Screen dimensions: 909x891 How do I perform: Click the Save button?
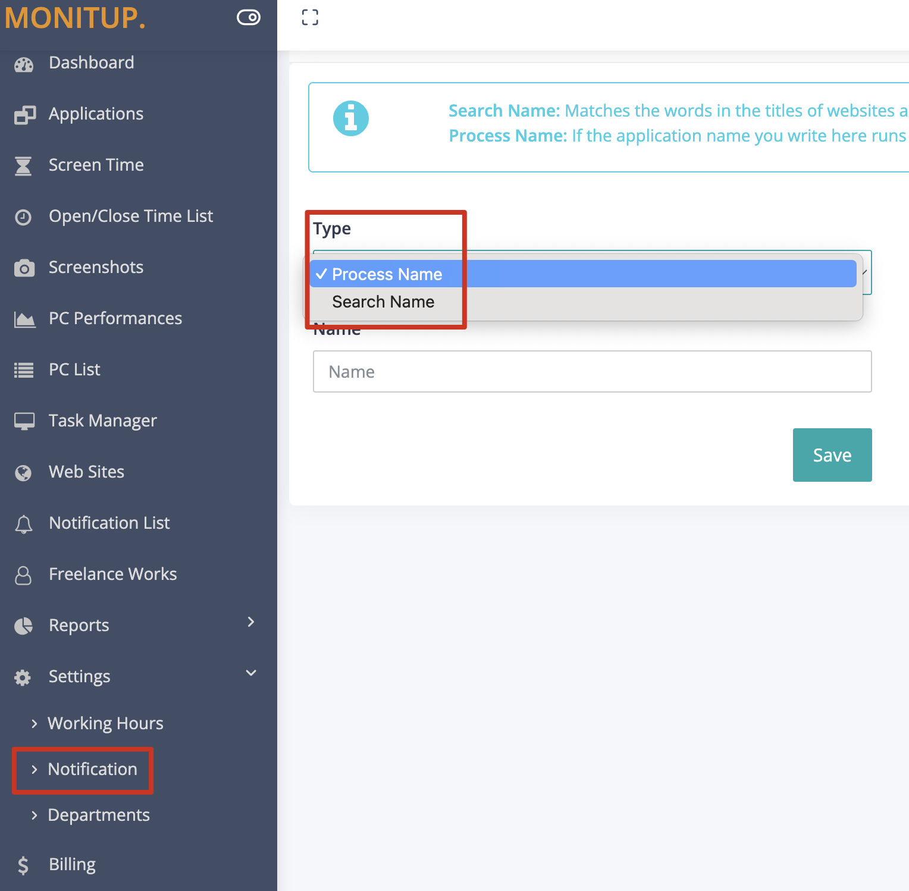(x=832, y=455)
